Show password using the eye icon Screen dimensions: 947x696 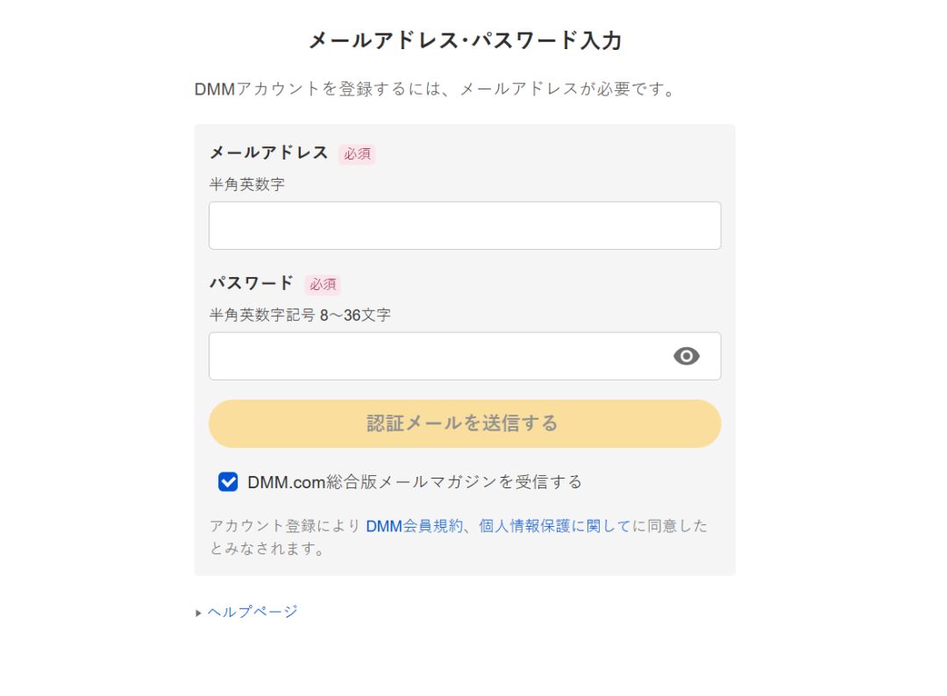point(687,356)
